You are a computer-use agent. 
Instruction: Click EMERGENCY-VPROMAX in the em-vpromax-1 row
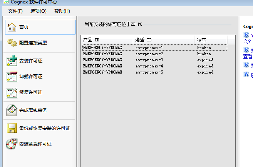tap(102, 47)
